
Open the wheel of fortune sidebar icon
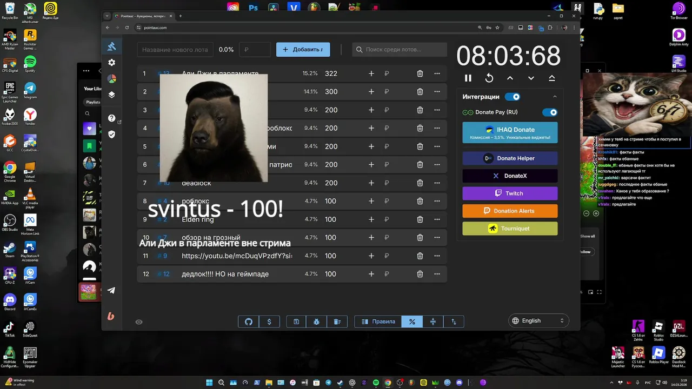pos(111,79)
